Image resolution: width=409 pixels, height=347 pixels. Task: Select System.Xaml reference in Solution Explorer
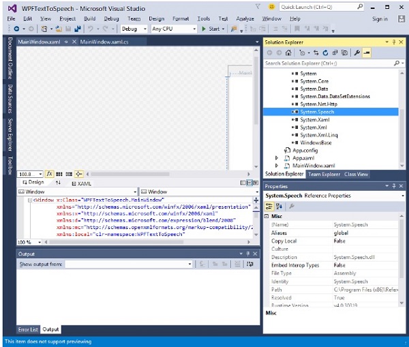314,119
